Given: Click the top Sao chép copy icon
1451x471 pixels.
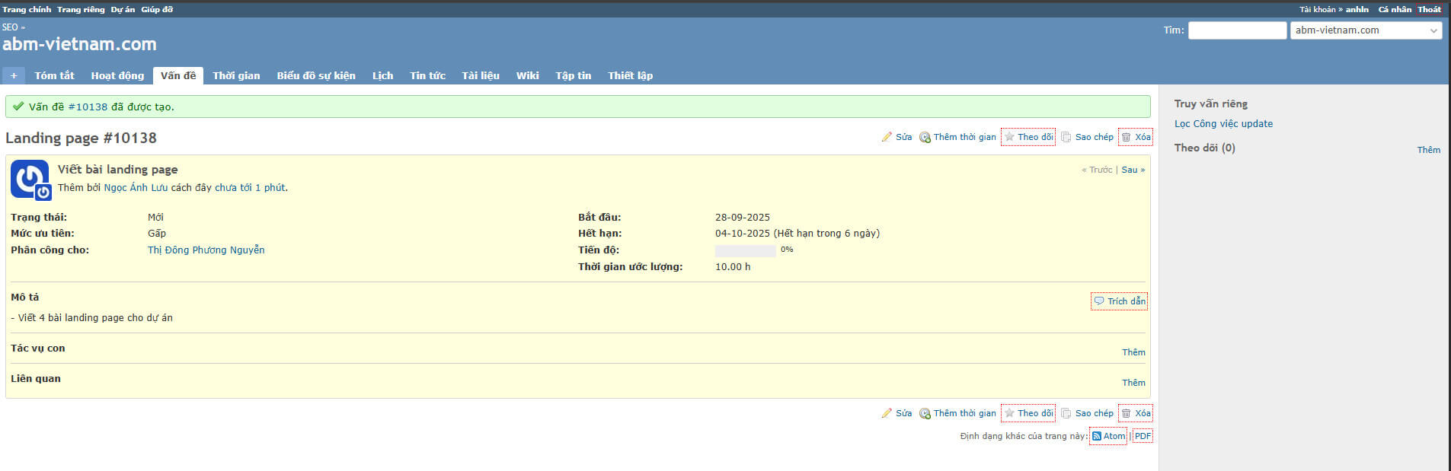Looking at the screenshot, I should (1066, 137).
